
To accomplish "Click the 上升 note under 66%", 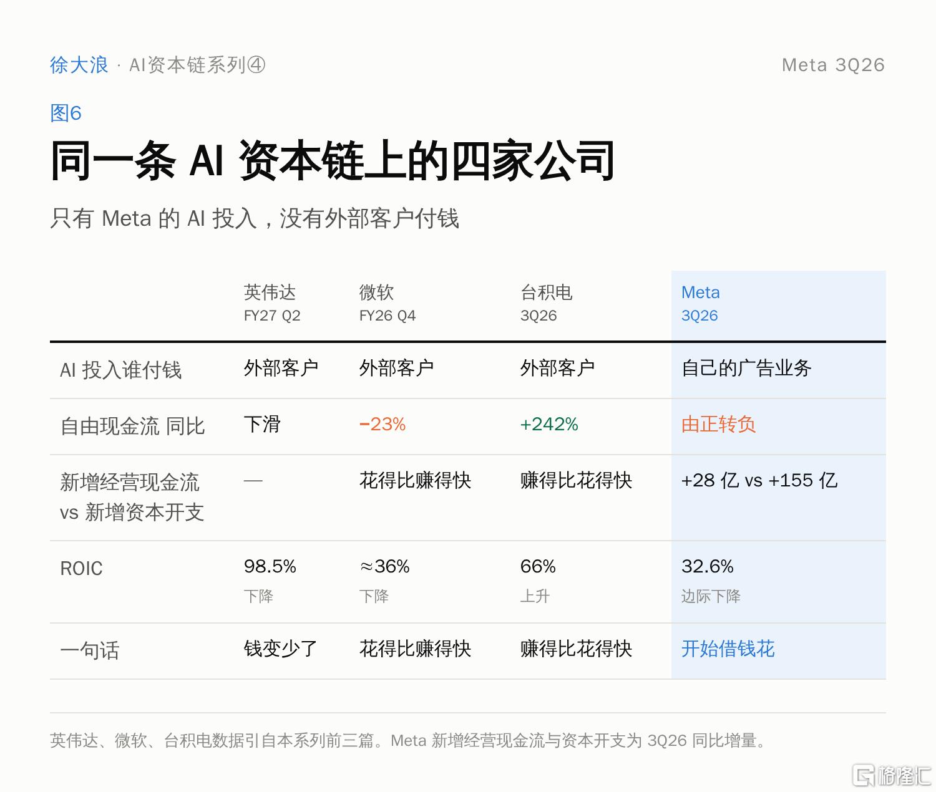I will point(535,596).
